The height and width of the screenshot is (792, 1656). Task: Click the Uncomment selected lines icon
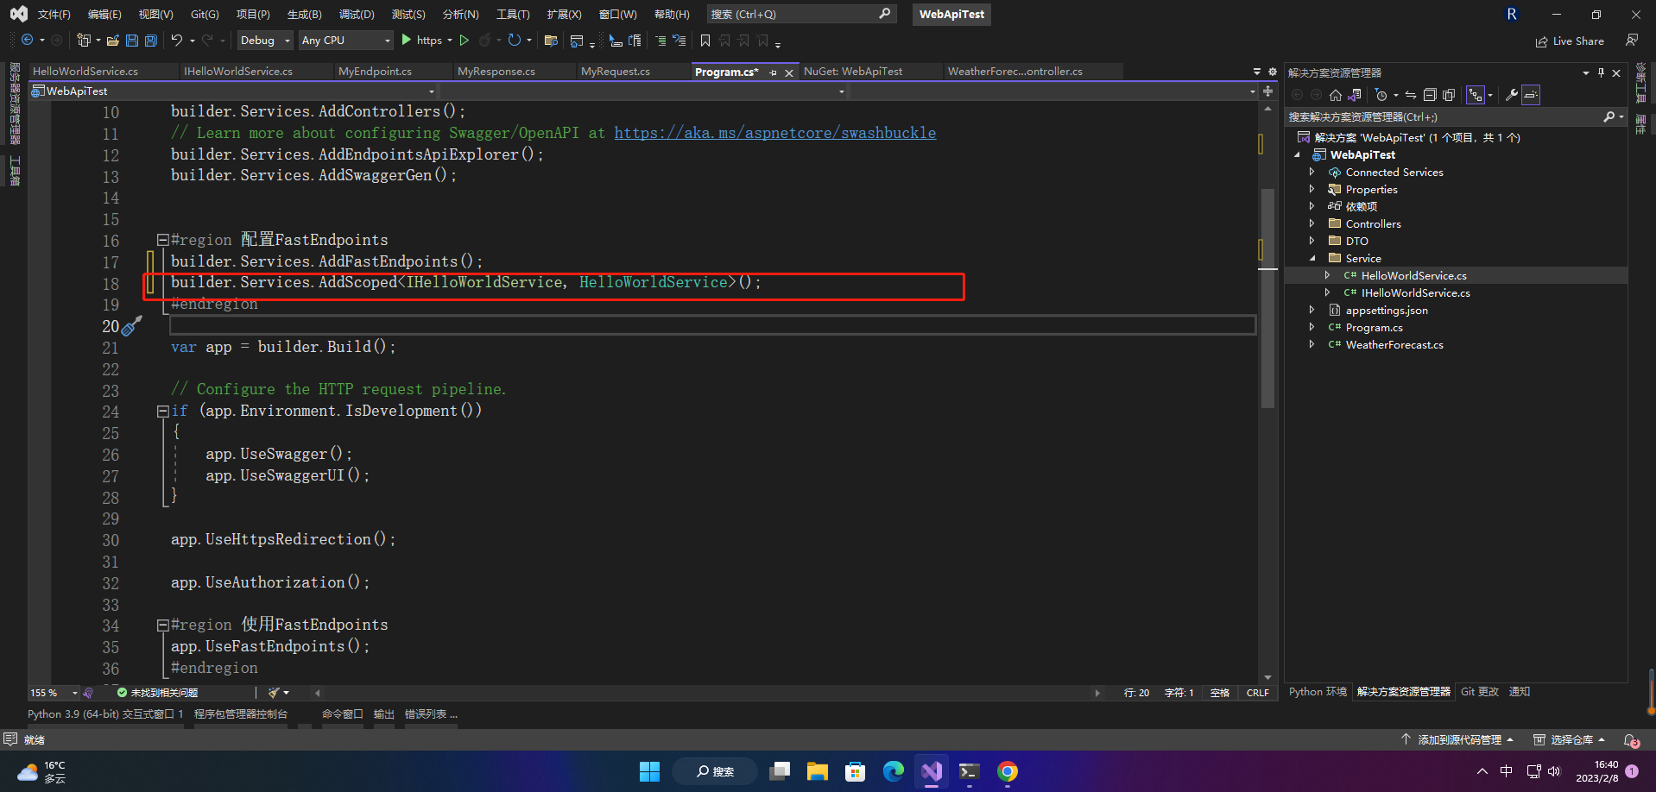pos(679,41)
